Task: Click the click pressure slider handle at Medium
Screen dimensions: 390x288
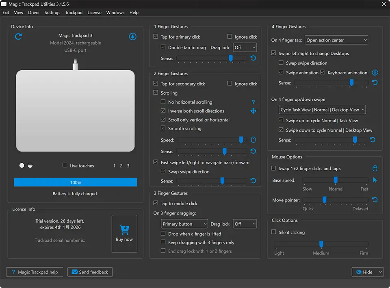Action: click(x=321, y=244)
